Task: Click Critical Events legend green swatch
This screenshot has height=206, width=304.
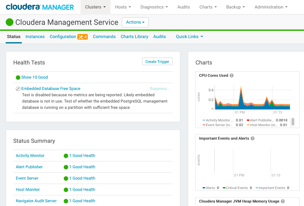Action: (224, 188)
